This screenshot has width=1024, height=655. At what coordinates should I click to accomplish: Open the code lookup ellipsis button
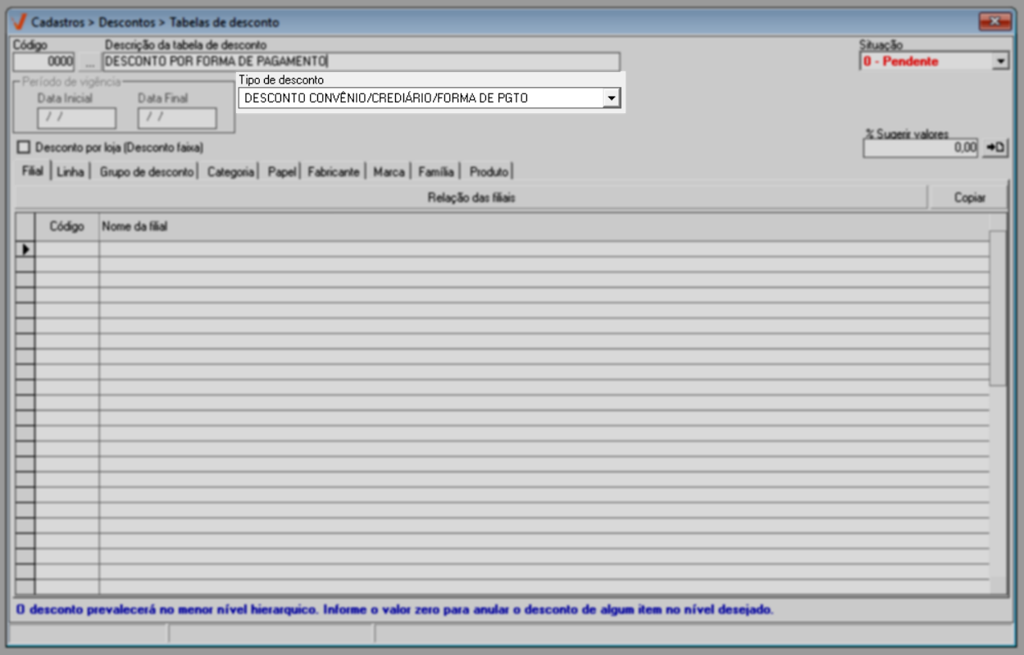(x=89, y=61)
